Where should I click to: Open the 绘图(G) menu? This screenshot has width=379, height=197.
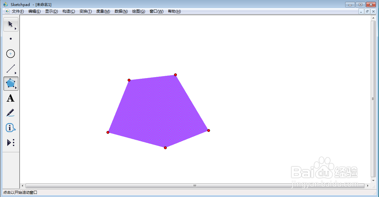139,11
